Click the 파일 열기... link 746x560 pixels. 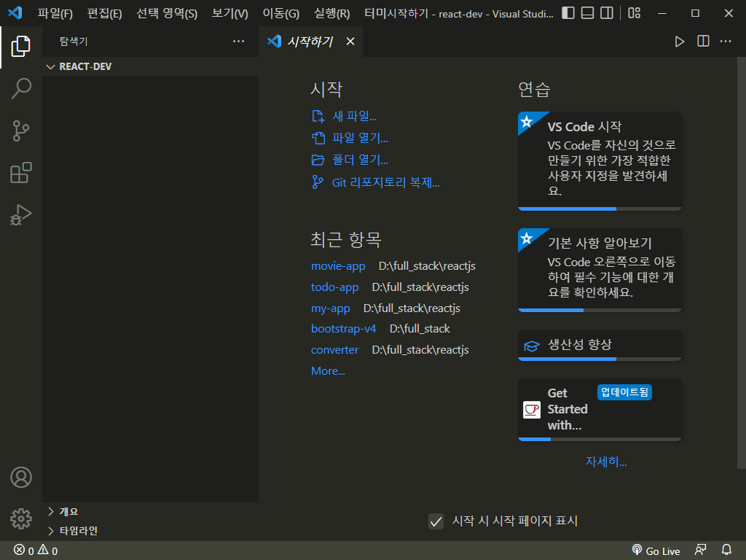[350, 138]
